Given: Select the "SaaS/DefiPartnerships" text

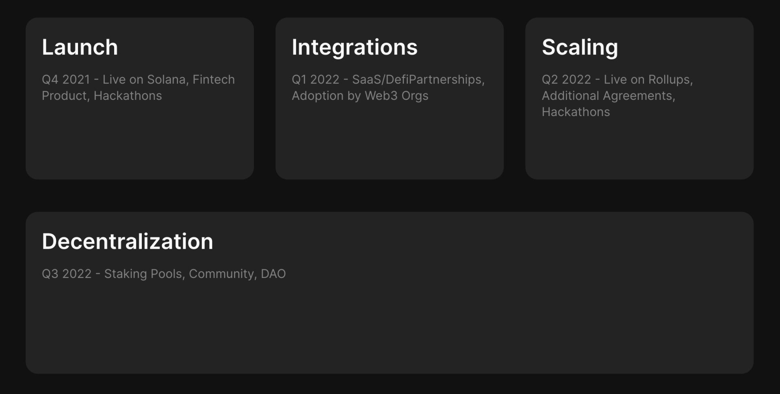Looking at the screenshot, I should [x=417, y=80].
